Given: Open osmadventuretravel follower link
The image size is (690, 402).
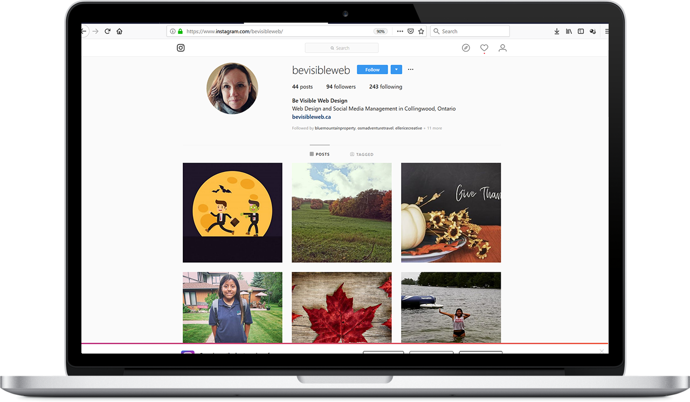Looking at the screenshot, I should point(375,128).
